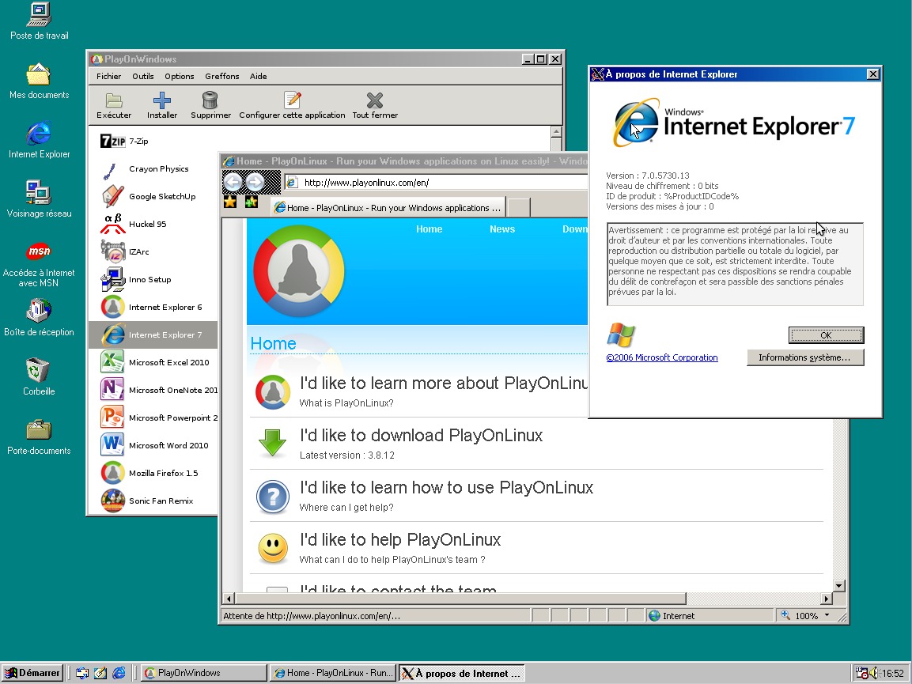The height and width of the screenshot is (684, 912).
Task: Launch Internet Explorer from the quick launch bar
Action: 119,673
